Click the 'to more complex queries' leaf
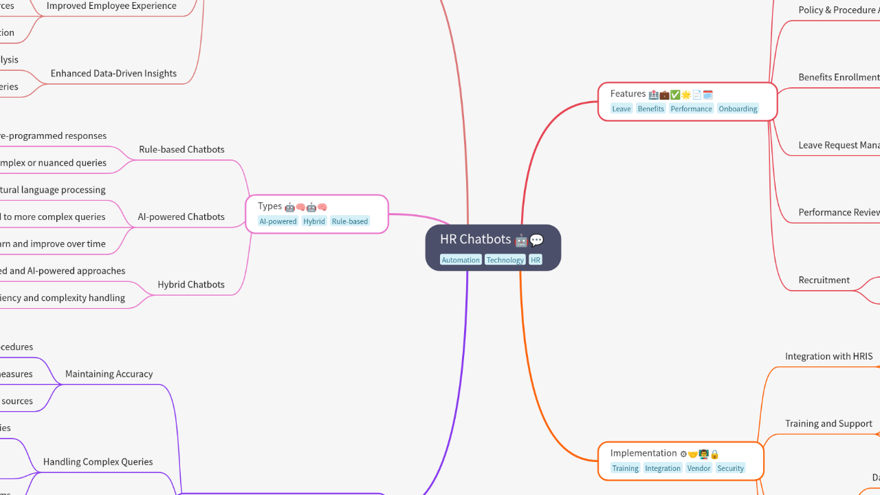The image size is (880, 495). pos(53,217)
